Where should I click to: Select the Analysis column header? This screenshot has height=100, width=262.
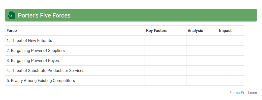point(195,31)
